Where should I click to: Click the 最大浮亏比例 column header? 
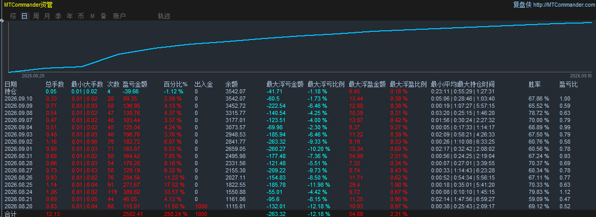(326, 84)
